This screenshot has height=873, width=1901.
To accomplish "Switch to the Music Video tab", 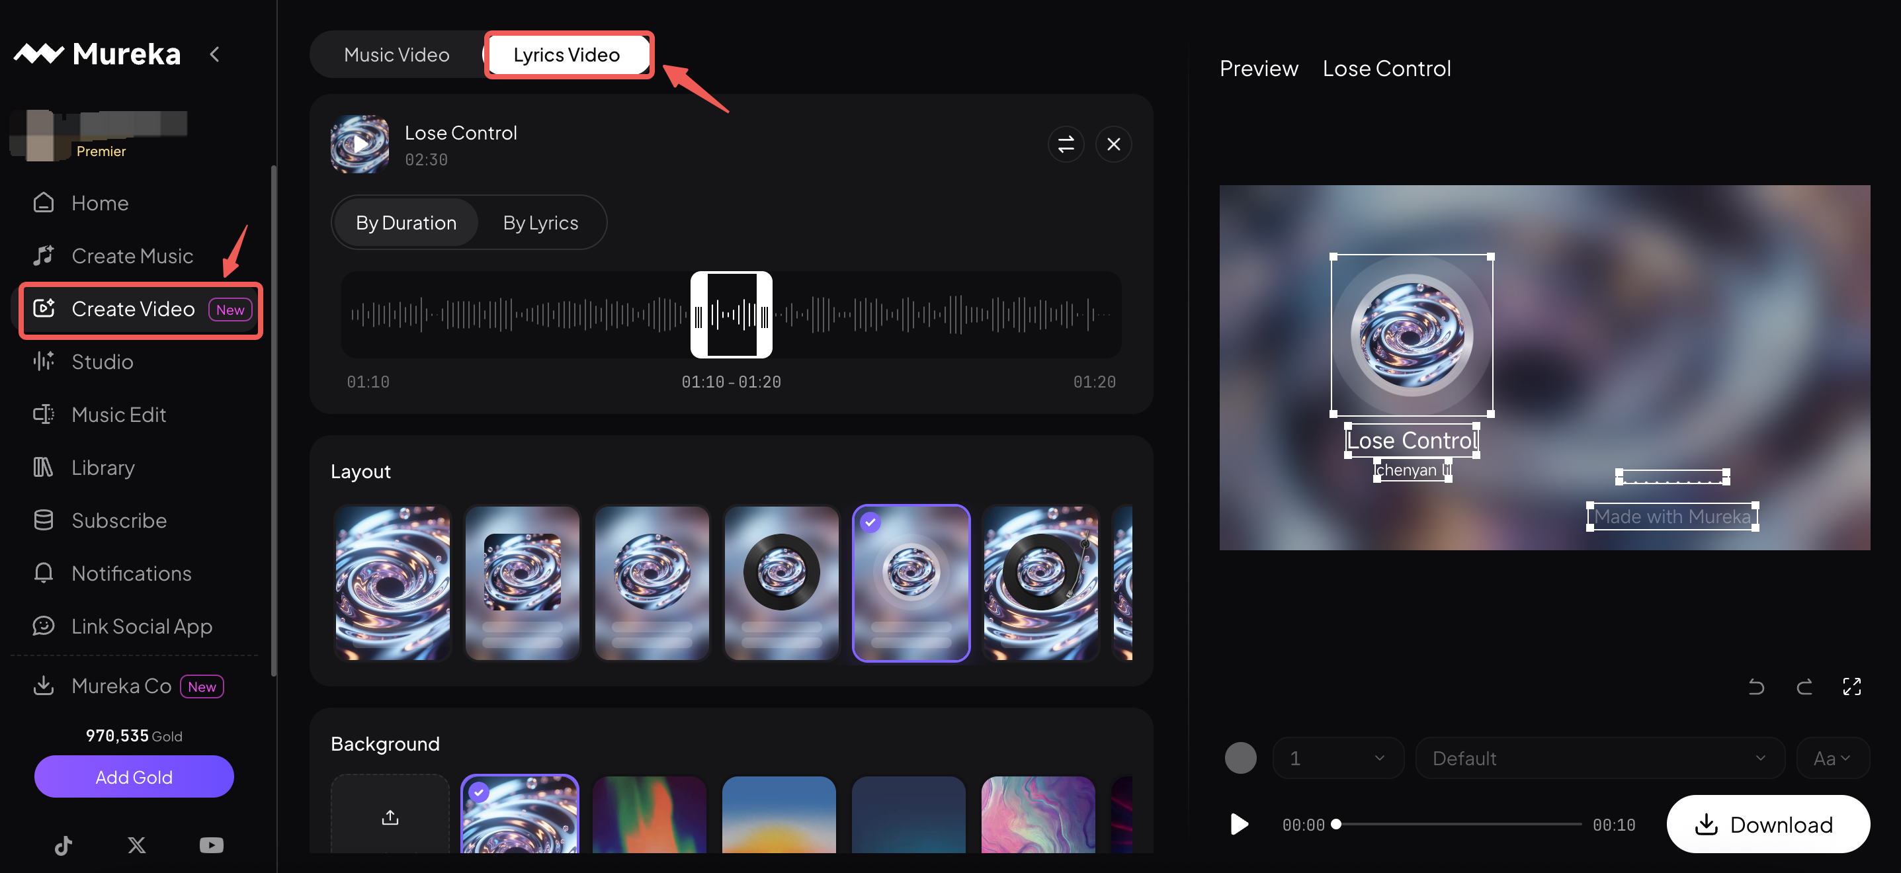I will pyautogui.click(x=396, y=55).
